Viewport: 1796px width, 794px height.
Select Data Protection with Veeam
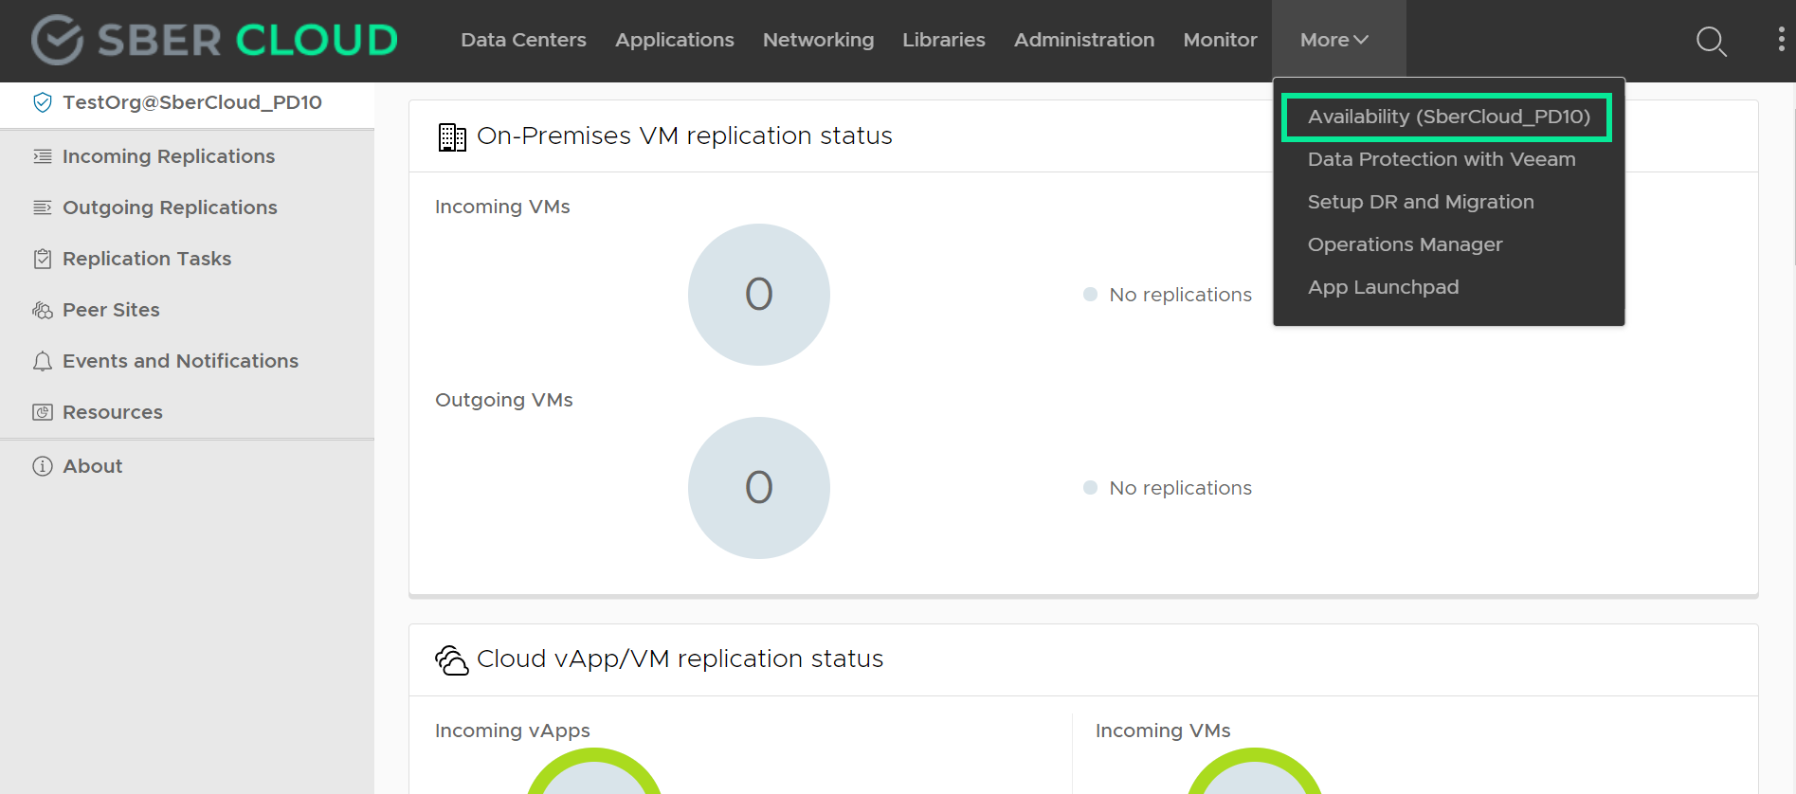(x=1442, y=159)
